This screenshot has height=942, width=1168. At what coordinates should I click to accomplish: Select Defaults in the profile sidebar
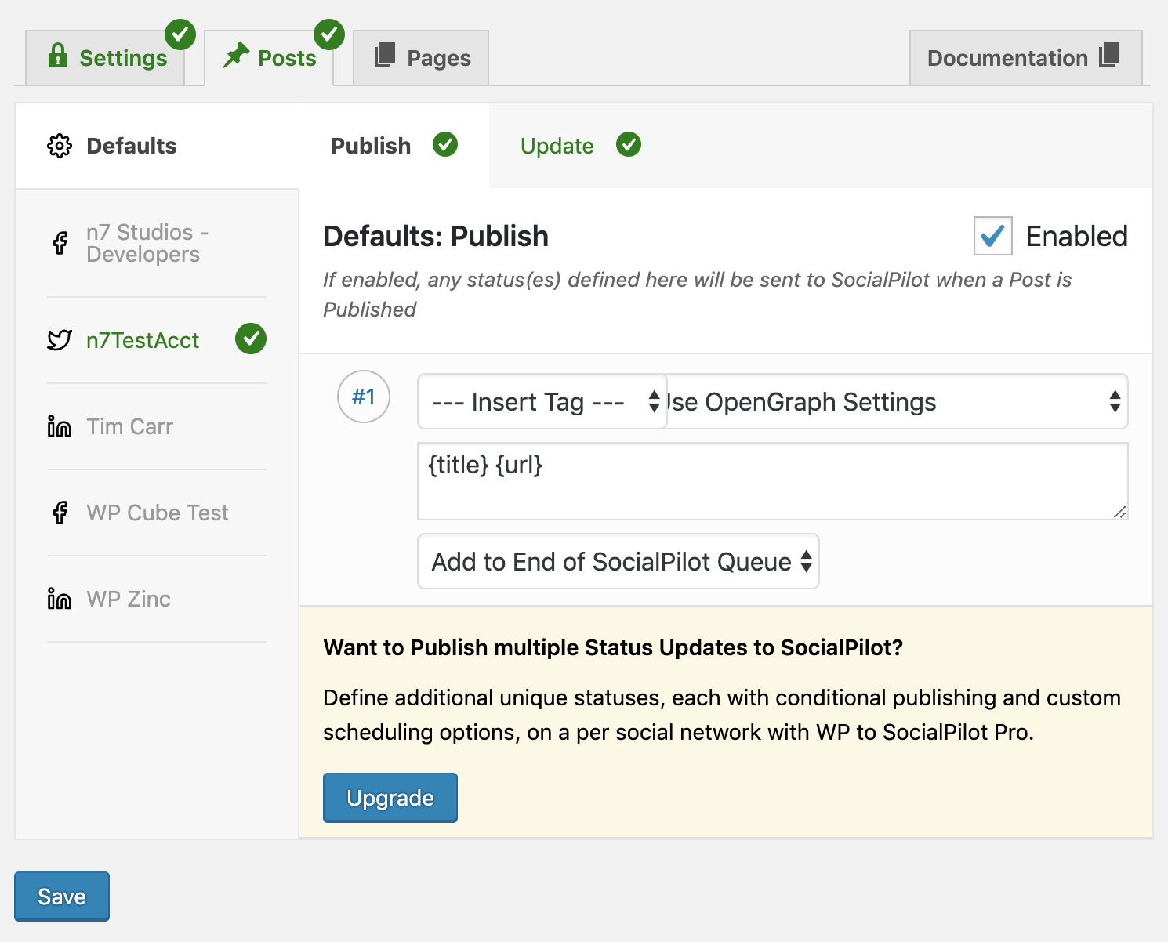pos(157,146)
